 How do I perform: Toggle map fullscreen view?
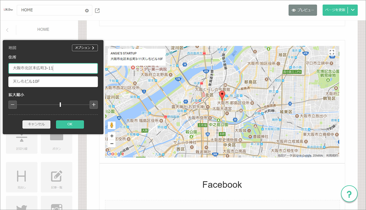[x=332, y=52]
